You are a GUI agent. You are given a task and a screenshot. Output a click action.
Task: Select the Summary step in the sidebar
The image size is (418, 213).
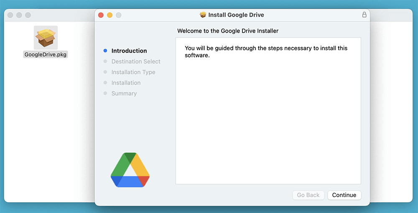(x=124, y=94)
